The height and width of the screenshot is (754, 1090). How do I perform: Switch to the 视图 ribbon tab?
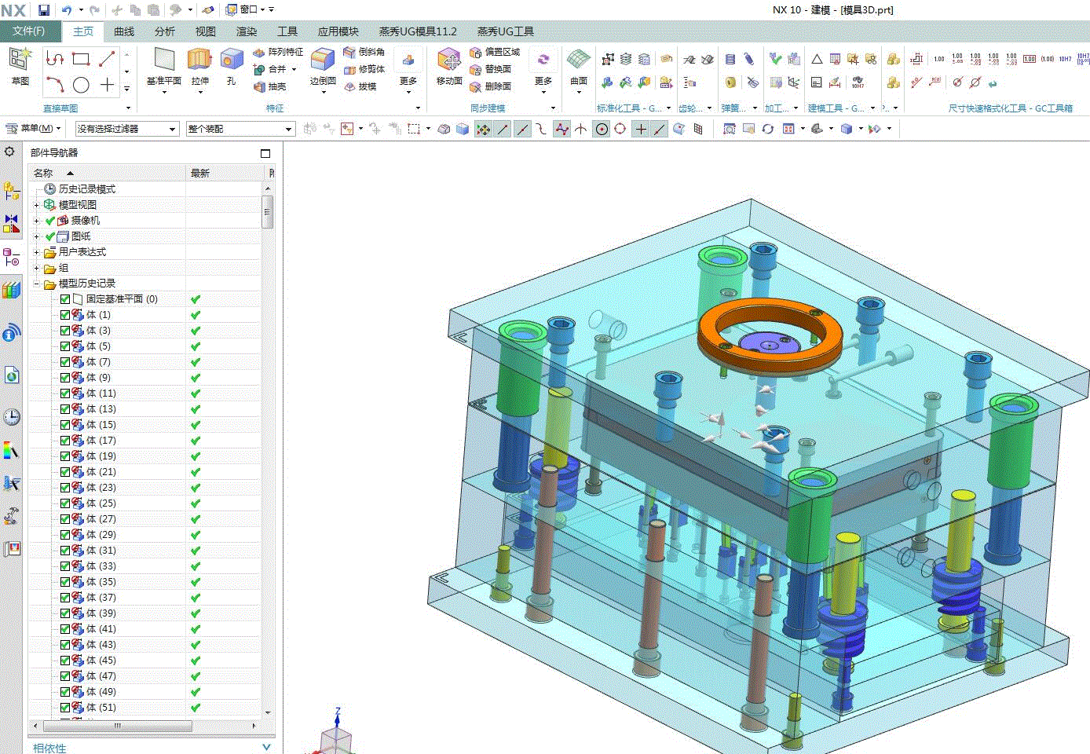pyautogui.click(x=206, y=31)
